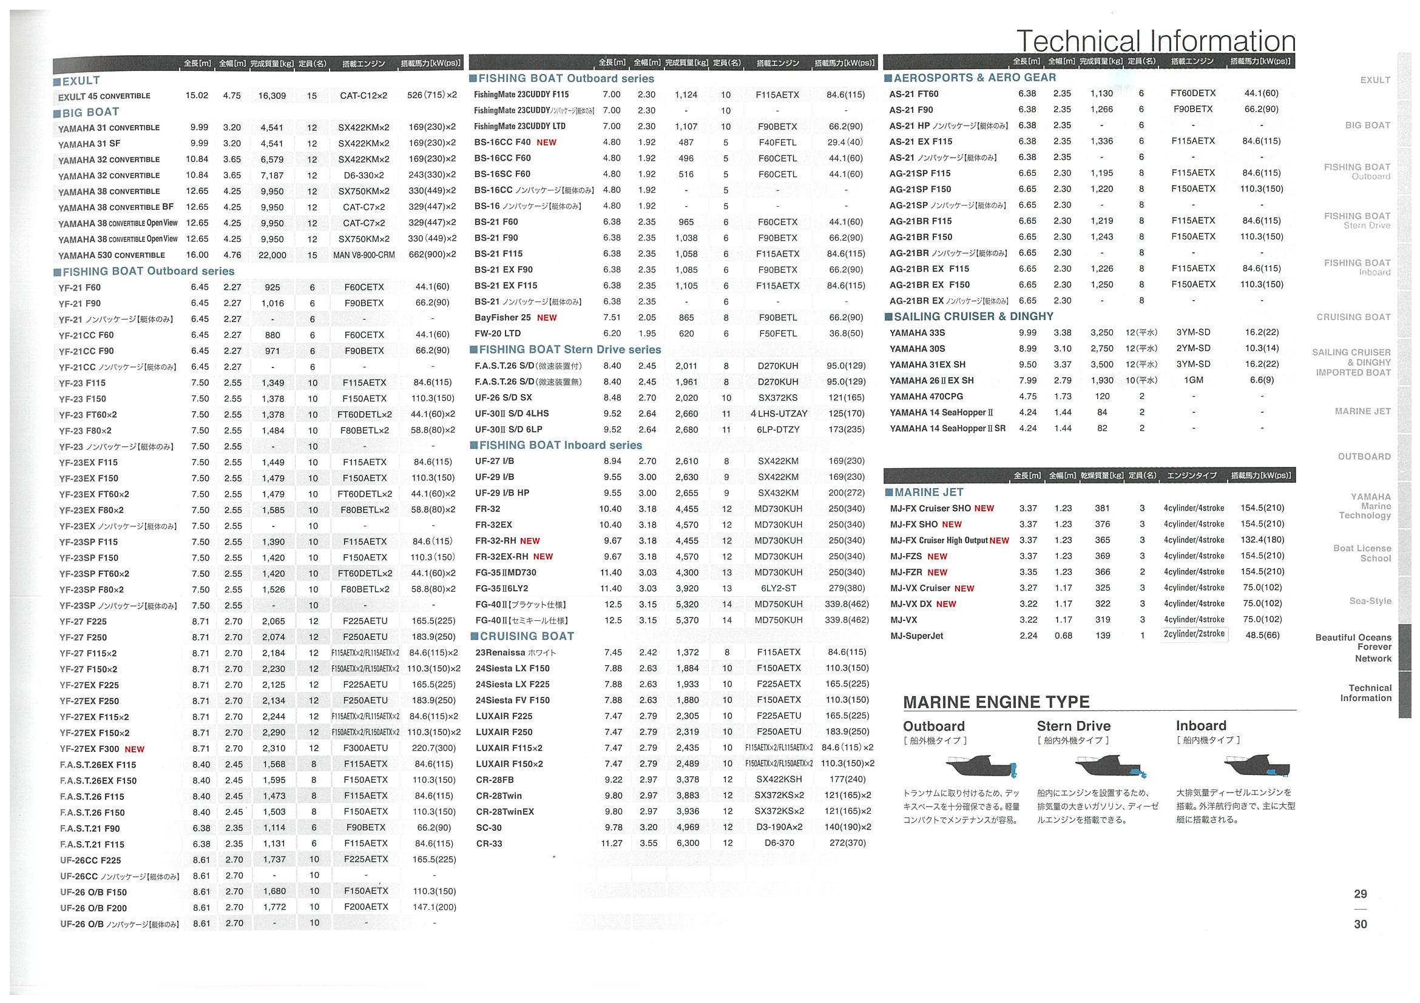Select highlighted Technical Information index tab

click(1365, 693)
